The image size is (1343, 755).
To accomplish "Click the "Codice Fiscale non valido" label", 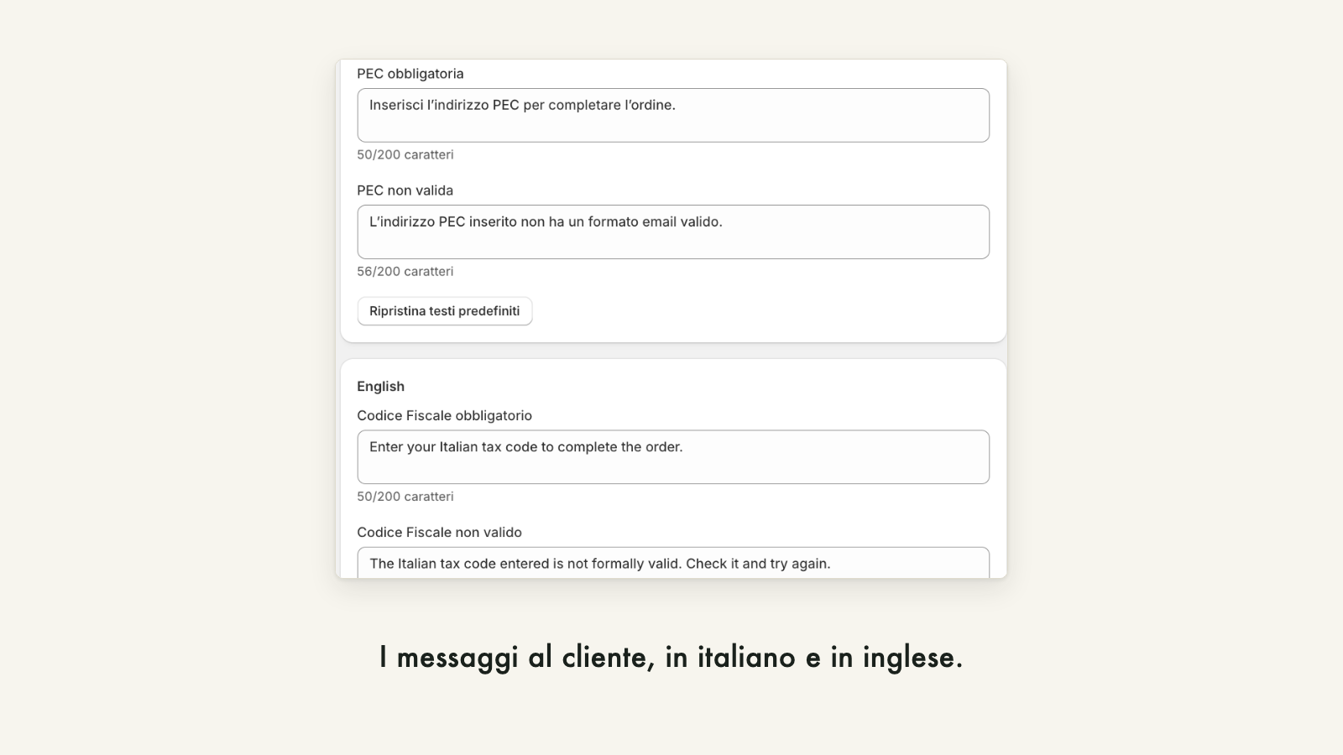I will point(440,533).
